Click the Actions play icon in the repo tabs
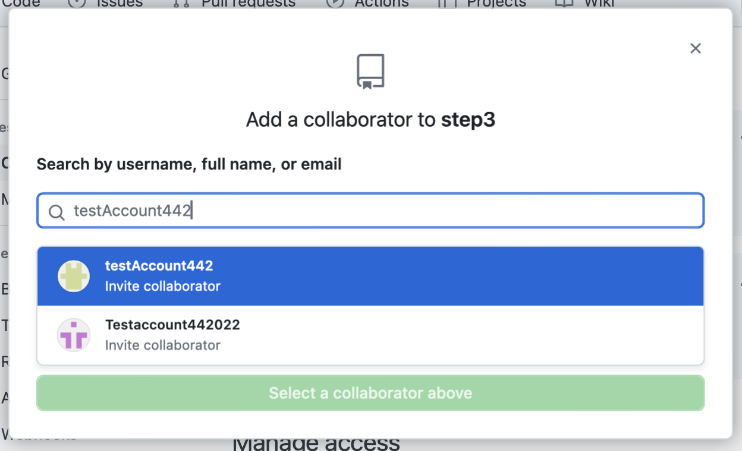Viewport: 742px width, 451px height. 335,3
